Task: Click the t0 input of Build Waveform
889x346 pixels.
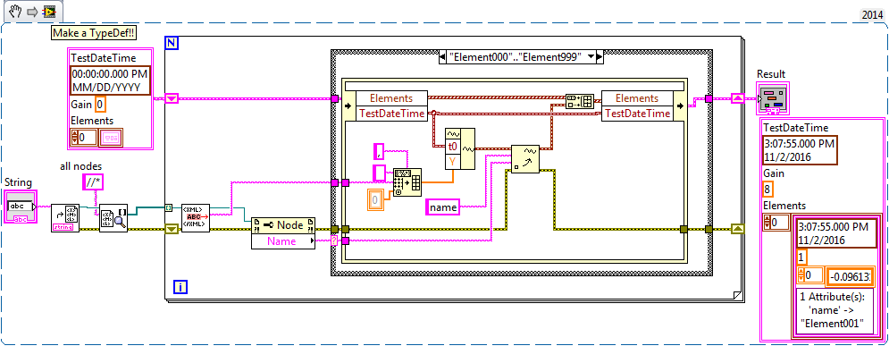Action: [x=452, y=146]
